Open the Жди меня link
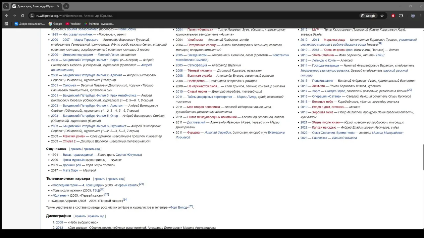424x238 pixels. (60, 196)
